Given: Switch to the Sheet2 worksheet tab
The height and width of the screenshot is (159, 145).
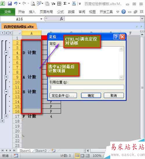Looking at the screenshot, I should click(x=41, y=151).
